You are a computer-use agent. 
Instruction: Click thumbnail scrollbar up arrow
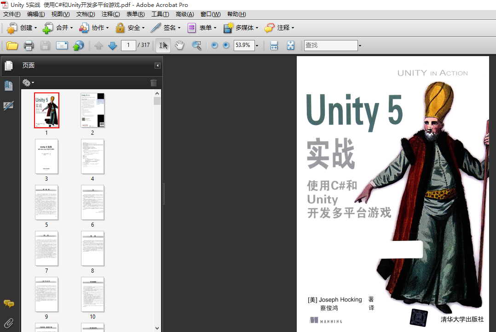(157, 93)
